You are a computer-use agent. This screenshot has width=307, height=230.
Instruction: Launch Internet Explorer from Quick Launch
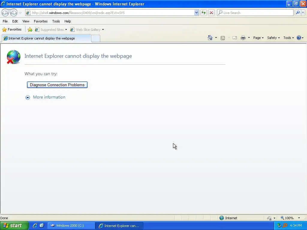click(35, 226)
